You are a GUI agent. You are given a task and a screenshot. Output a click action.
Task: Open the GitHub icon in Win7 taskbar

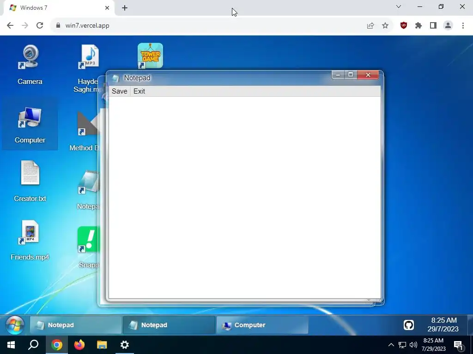tap(408, 325)
